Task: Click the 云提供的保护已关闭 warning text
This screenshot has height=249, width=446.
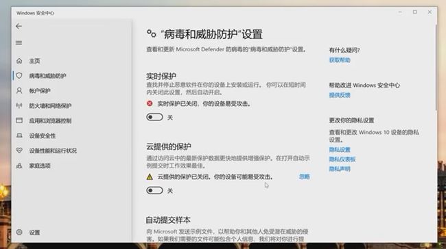Action: click(215, 177)
